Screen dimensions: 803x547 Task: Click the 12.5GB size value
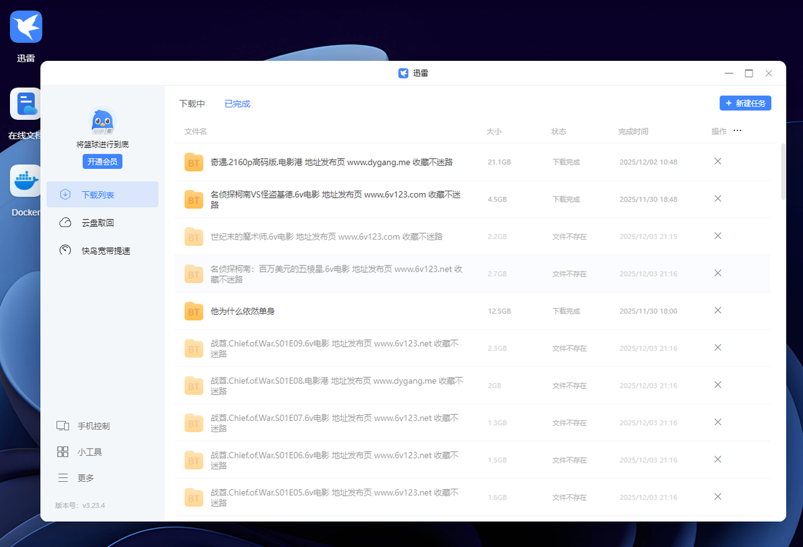pyautogui.click(x=499, y=311)
